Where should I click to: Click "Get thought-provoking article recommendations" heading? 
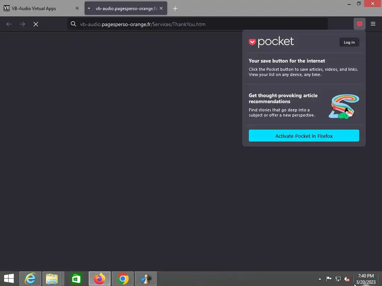coord(283,98)
